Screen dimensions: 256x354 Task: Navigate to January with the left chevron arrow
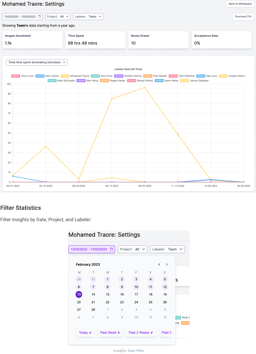tap(159, 264)
